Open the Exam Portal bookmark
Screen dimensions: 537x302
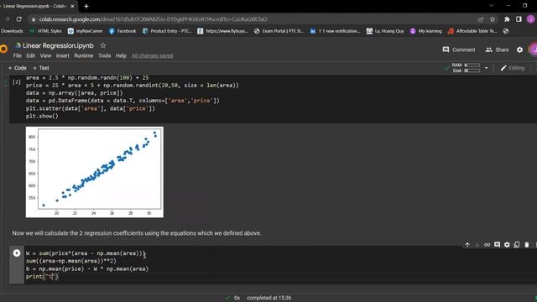(279, 31)
